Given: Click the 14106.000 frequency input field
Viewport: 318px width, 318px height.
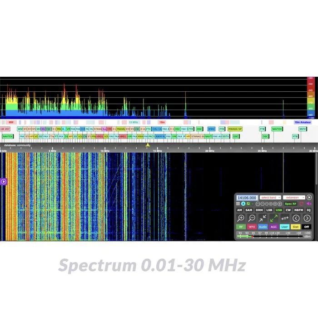Looking at the screenshot, I should point(247,198).
